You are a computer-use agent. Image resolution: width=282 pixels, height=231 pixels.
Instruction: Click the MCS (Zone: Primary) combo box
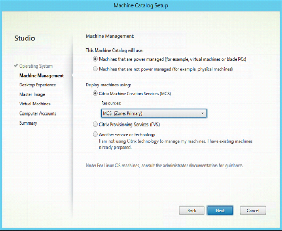pos(154,113)
